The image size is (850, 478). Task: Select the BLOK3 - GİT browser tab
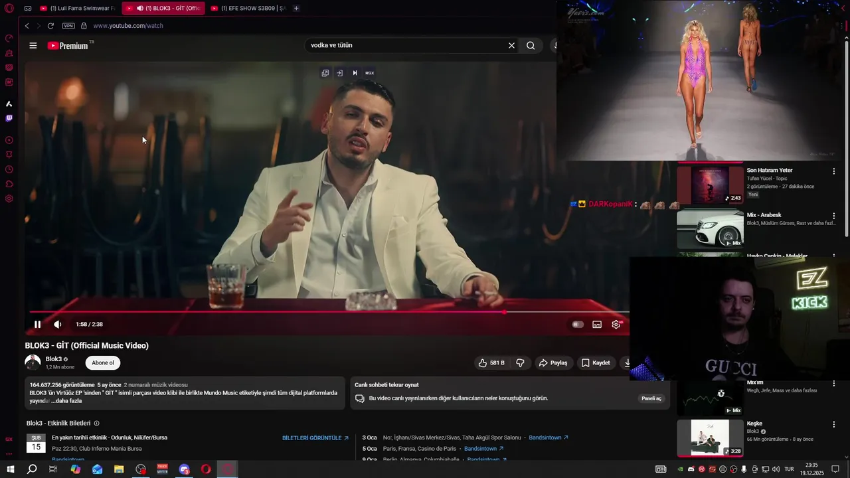tap(163, 8)
